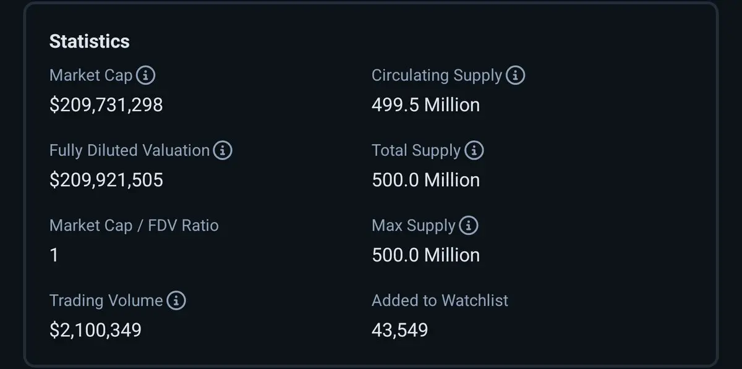
Task: Click the Trading Volume label
Action: coord(106,300)
